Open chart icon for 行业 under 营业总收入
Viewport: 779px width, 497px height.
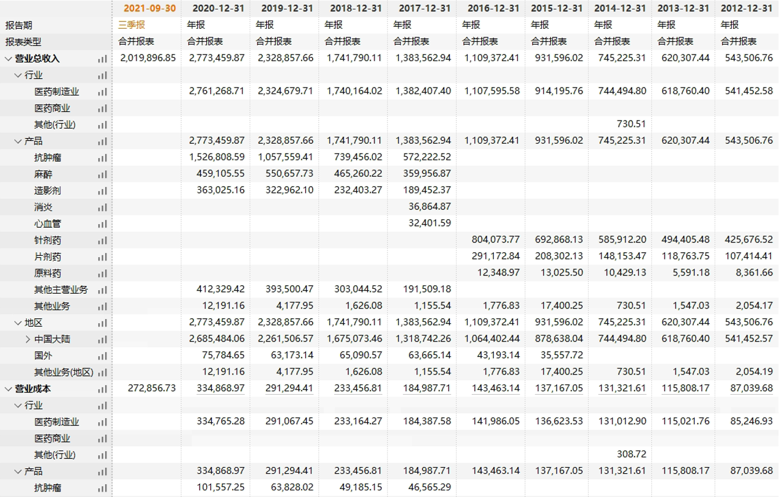[x=102, y=75]
